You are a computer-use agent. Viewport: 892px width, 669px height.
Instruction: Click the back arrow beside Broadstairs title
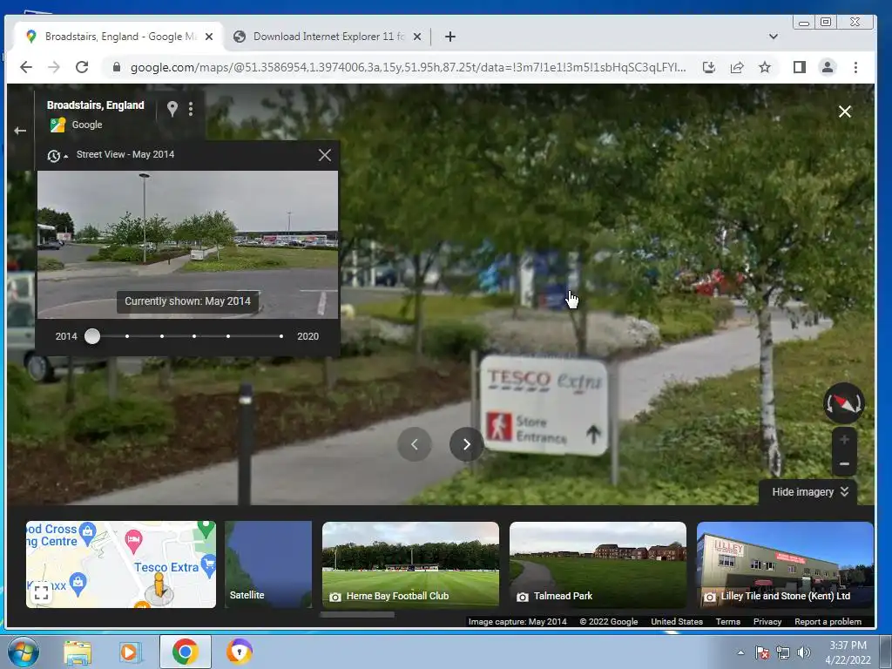click(20, 131)
